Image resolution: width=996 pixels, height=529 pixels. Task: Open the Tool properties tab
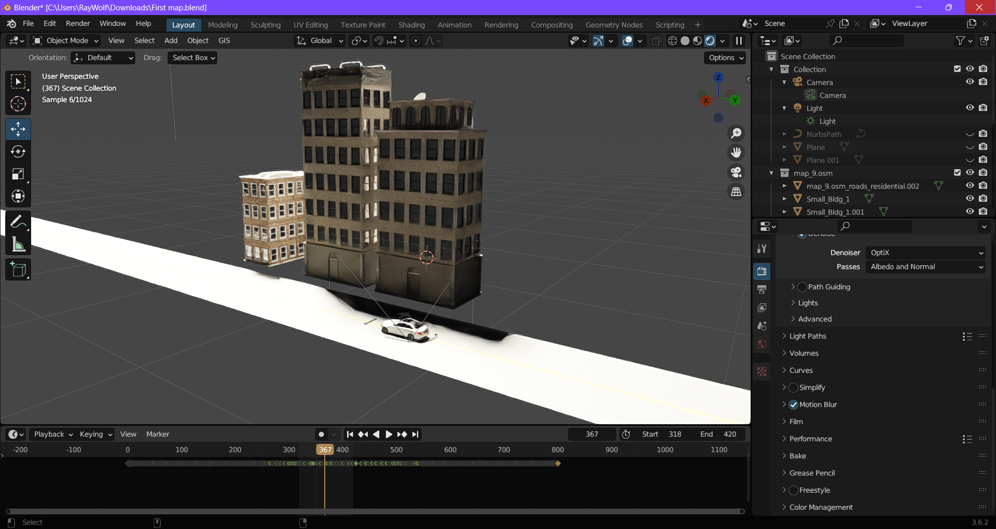pyautogui.click(x=762, y=248)
